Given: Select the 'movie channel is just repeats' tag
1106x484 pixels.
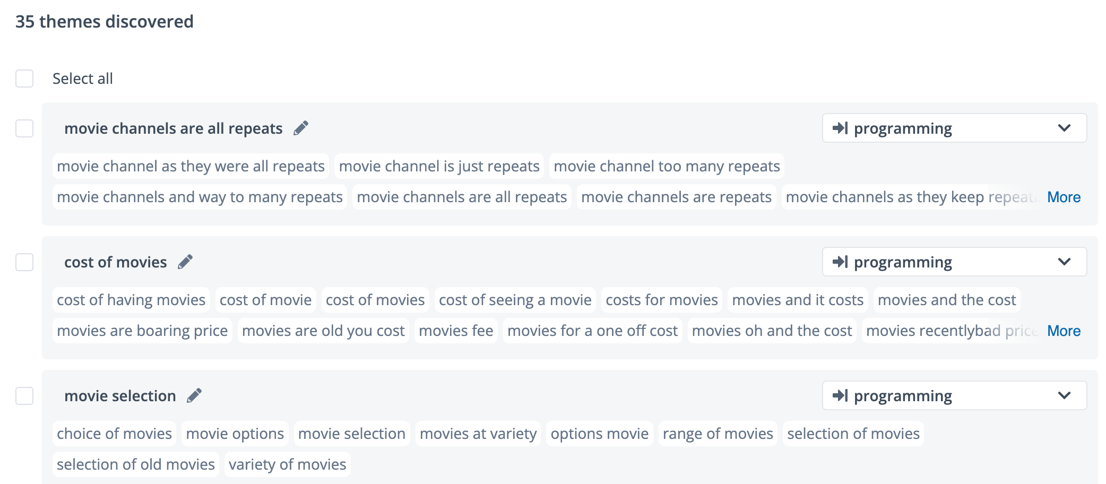Looking at the screenshot, I should coord(439,166).
